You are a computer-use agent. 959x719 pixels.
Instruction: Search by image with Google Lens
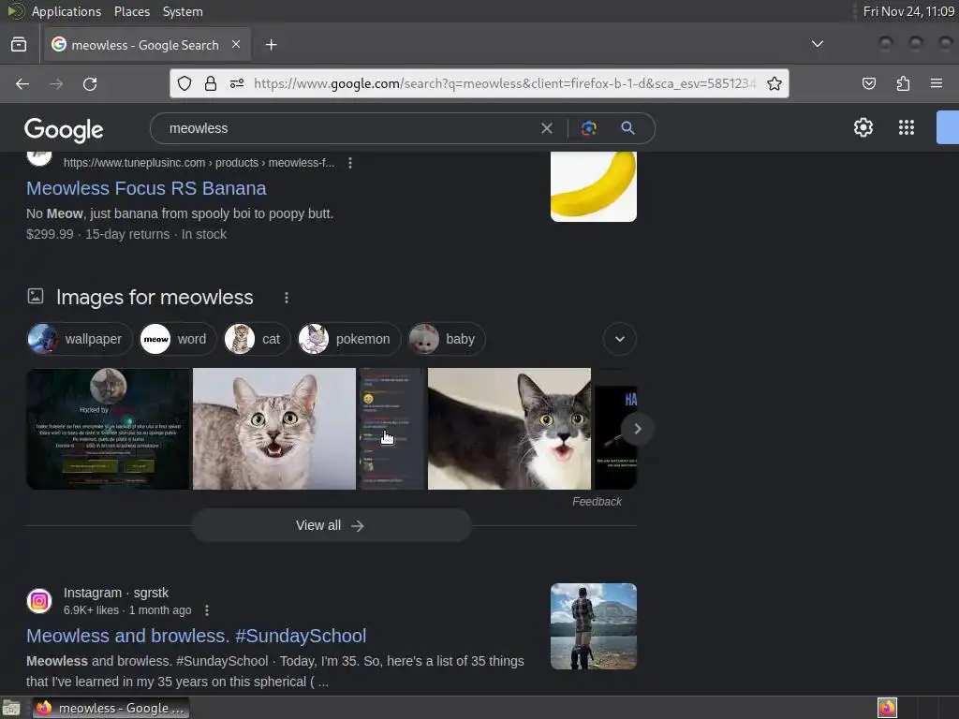click(x=588, y=128)
